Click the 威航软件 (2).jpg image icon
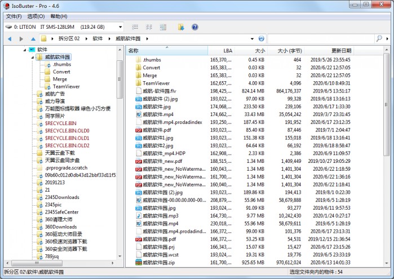Image resolution: width=394 pixels, height=279 pixels. pyautogui.click(x=139, y=99)
